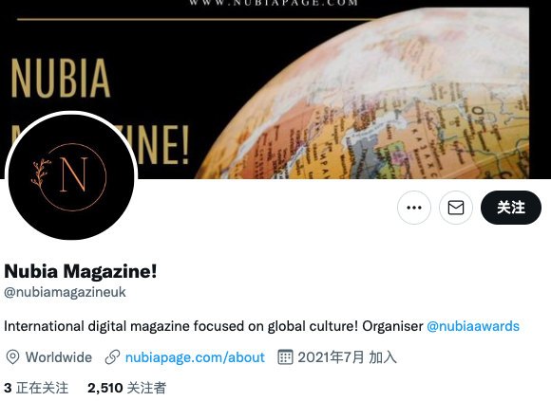The image size is (551, 401).
Task: Click the link chain icon
Action: coord(112,357)
